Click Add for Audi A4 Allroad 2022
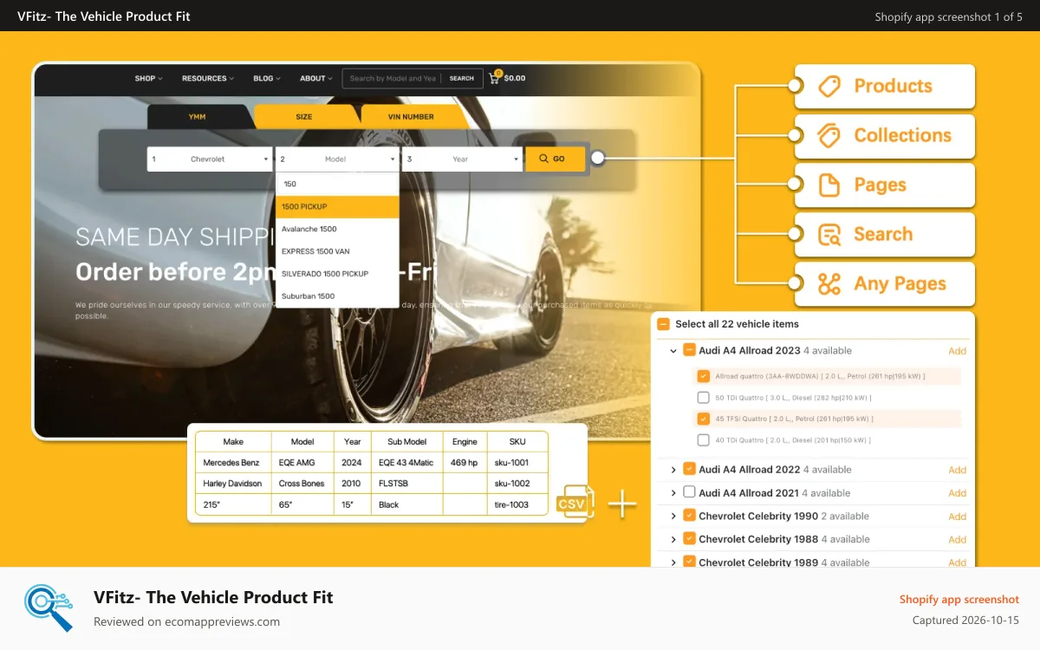The image size is (1040, 650). [x=957, y=470]
